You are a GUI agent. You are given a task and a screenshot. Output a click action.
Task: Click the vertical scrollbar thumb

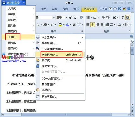(x=132, y=50)
